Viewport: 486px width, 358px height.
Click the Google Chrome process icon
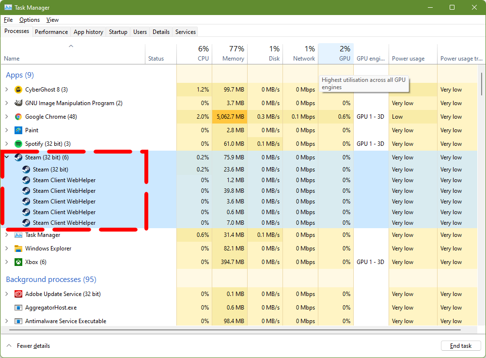point(18,117)
